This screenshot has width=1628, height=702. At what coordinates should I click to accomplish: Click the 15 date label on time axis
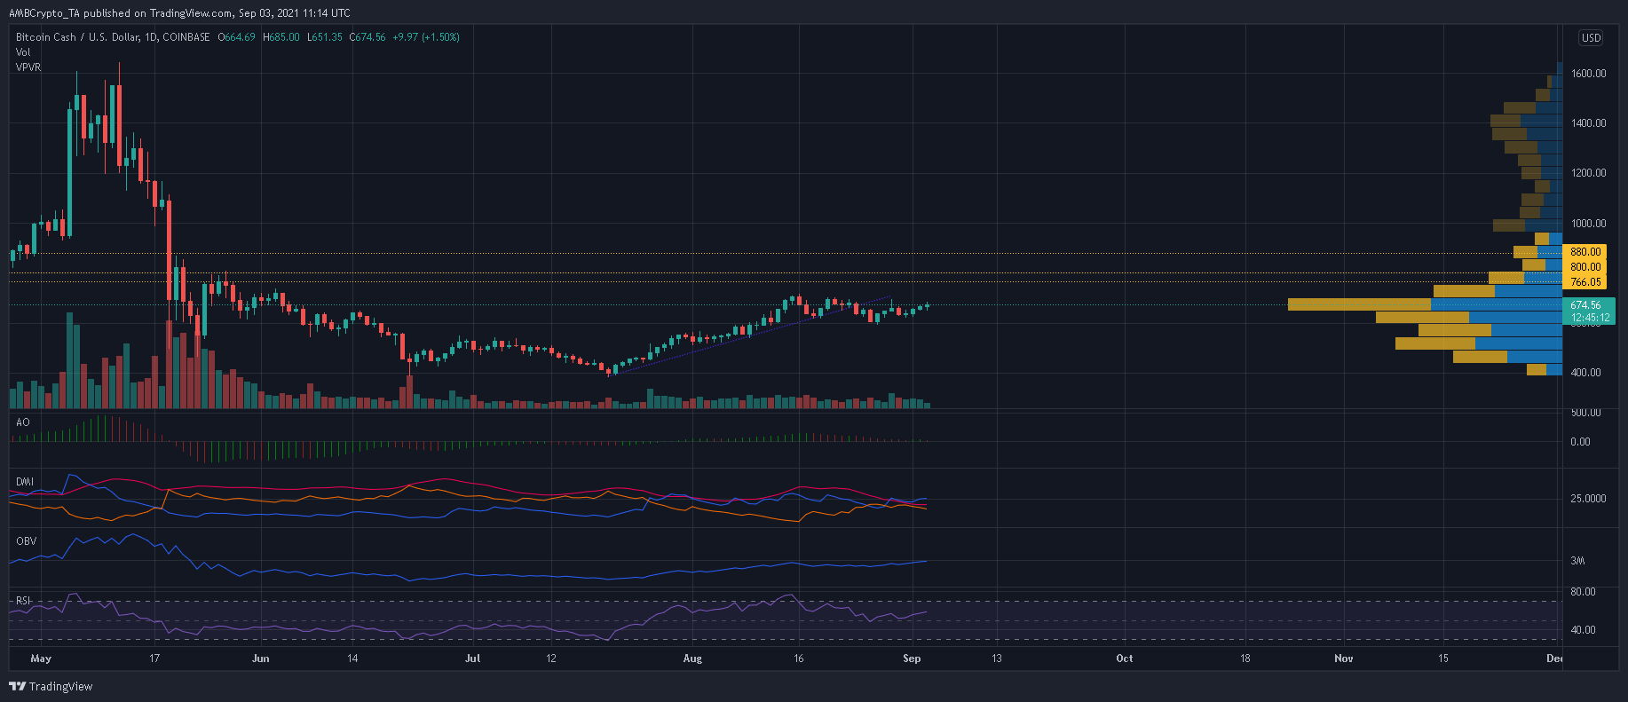coord(1443,659)
